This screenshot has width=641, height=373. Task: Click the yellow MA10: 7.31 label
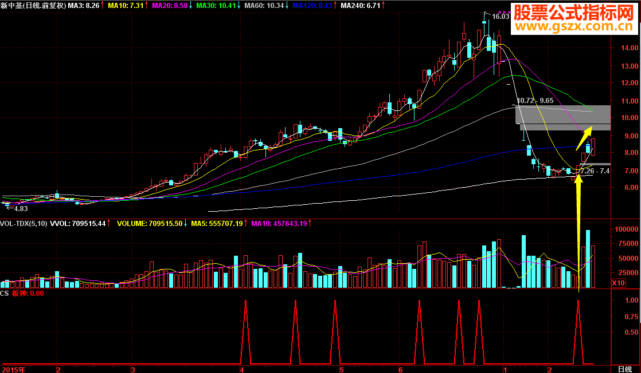126,5
